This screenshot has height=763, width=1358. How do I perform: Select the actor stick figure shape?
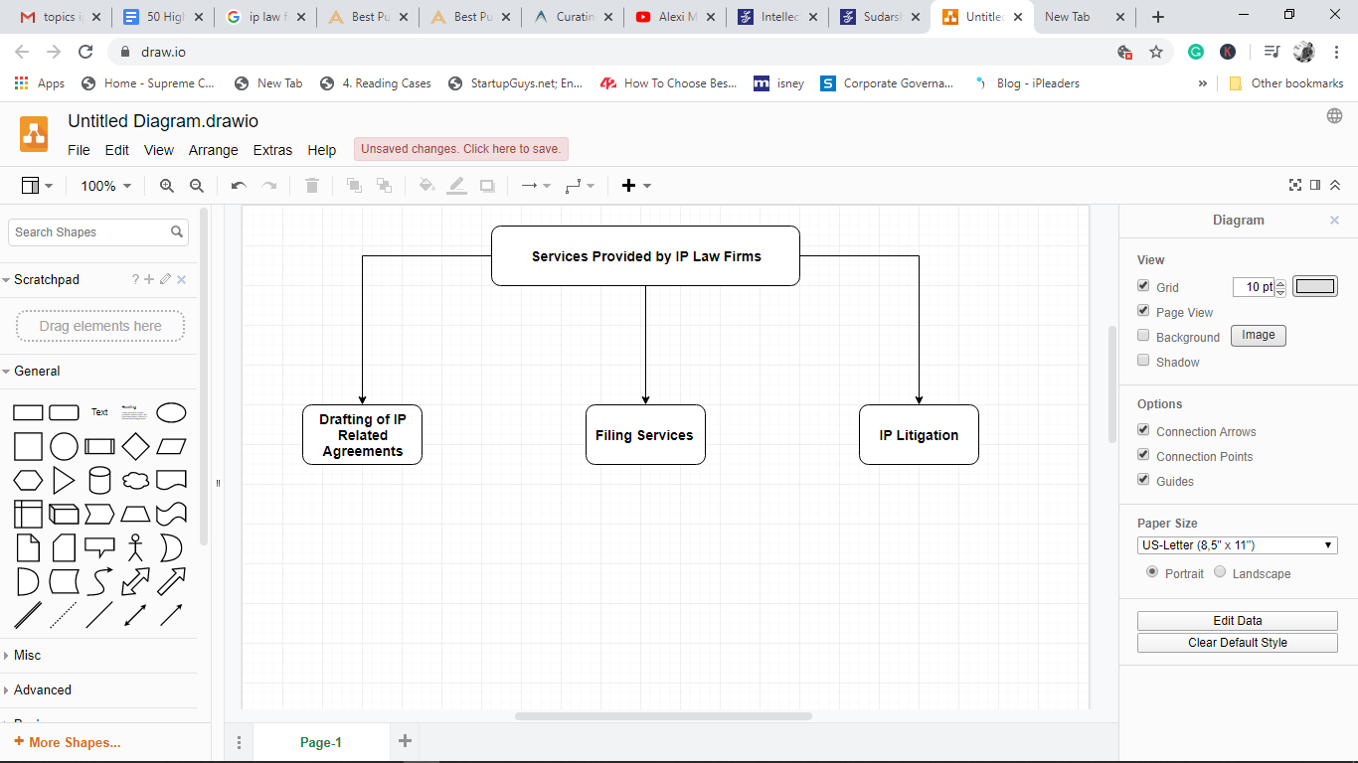tap(135, 547)
